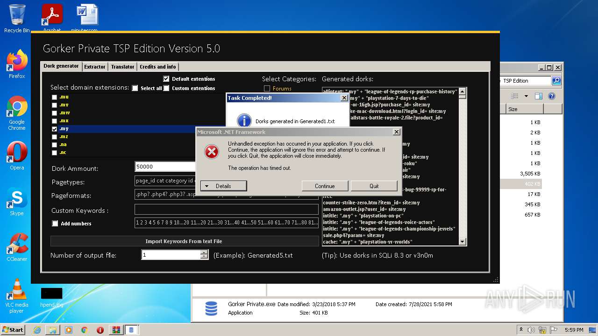598x336 pixels.
Task: Tick the .nc domain extension
Action: click(55, 153)
